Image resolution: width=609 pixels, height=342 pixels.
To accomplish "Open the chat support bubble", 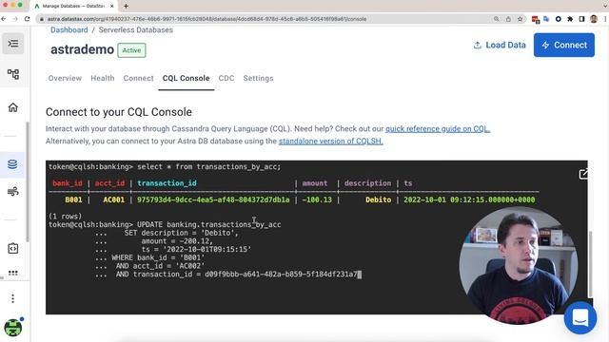I will click(x=580, y=318).
